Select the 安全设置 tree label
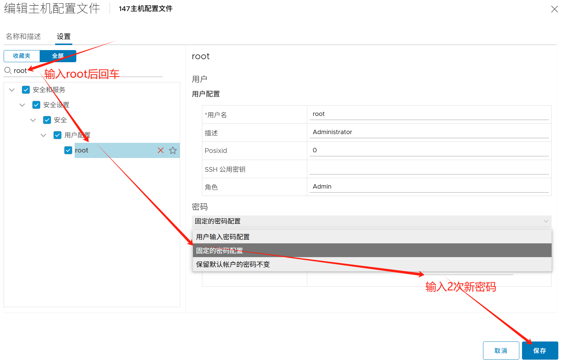 click(56, 105)
